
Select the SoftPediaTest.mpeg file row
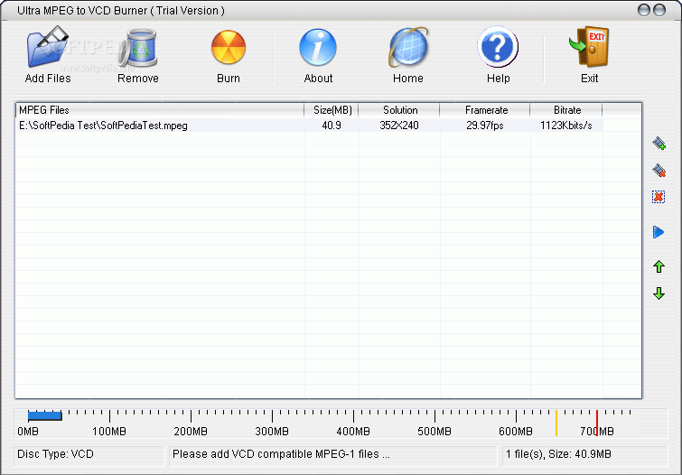309,126
